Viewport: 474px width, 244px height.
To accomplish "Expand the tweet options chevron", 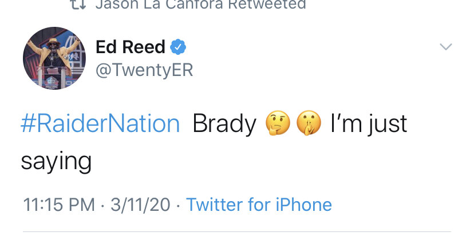I will pos(446,47).
